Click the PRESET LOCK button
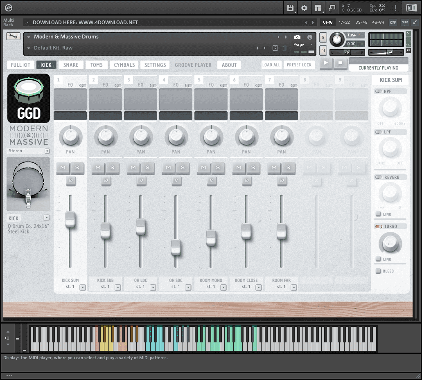Image resolution: width=422 pixels, height=380 pixels. (299, 65)
